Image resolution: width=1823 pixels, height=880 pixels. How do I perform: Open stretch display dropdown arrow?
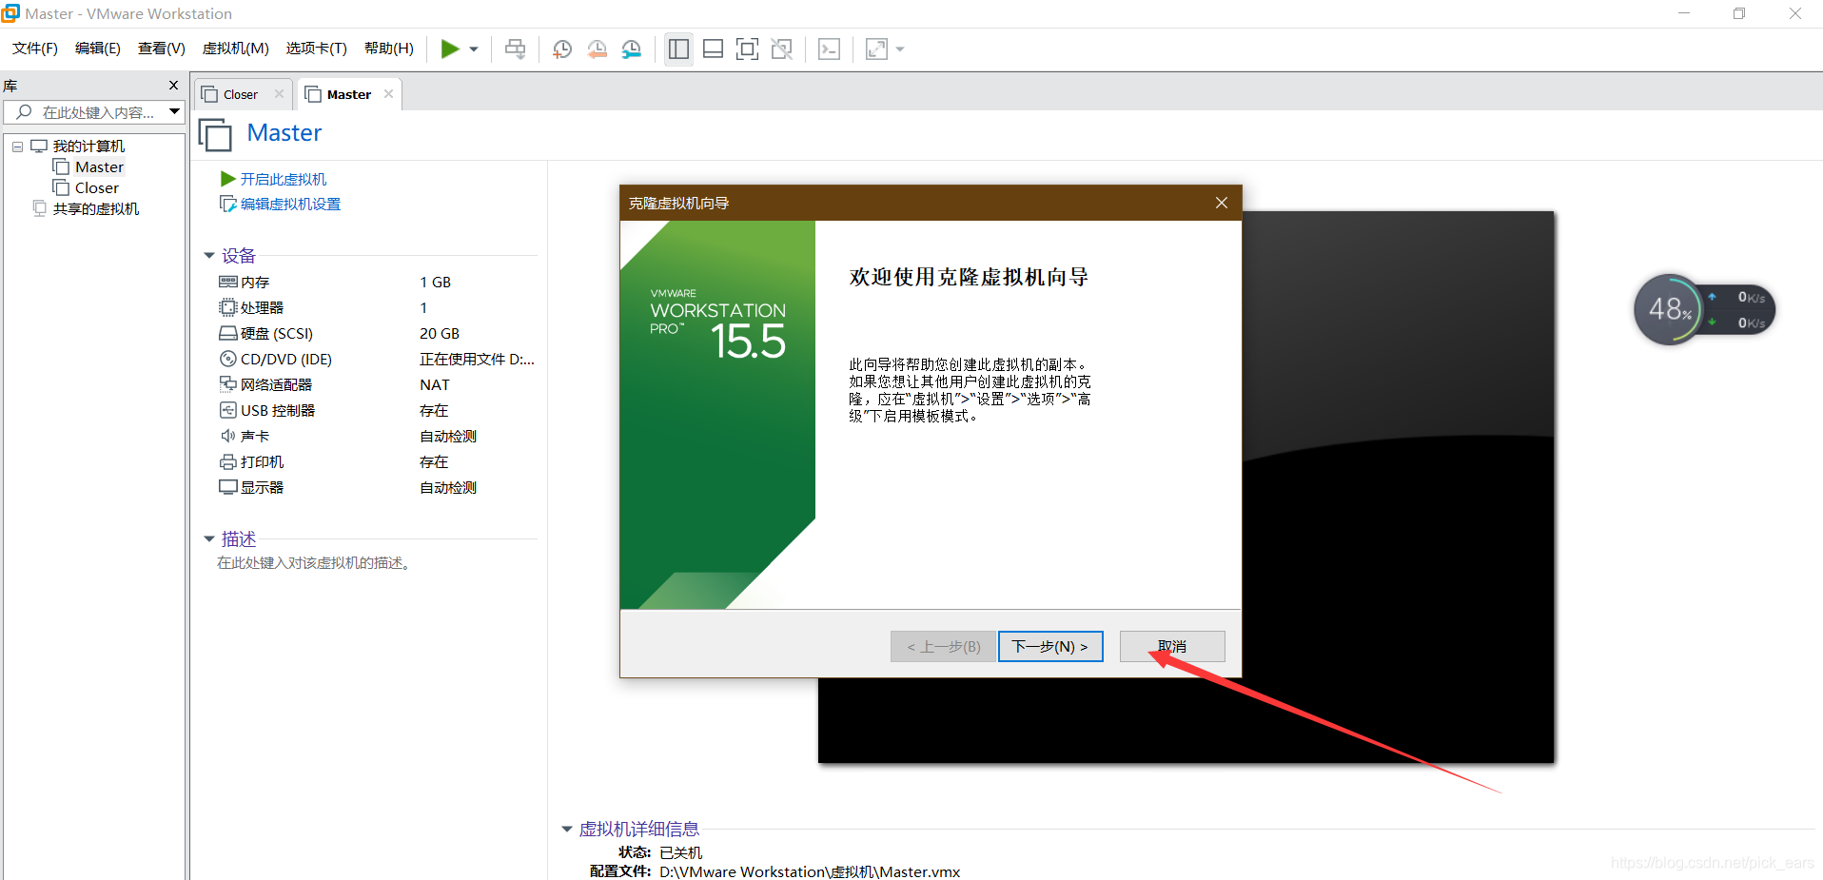click(900, 49)
